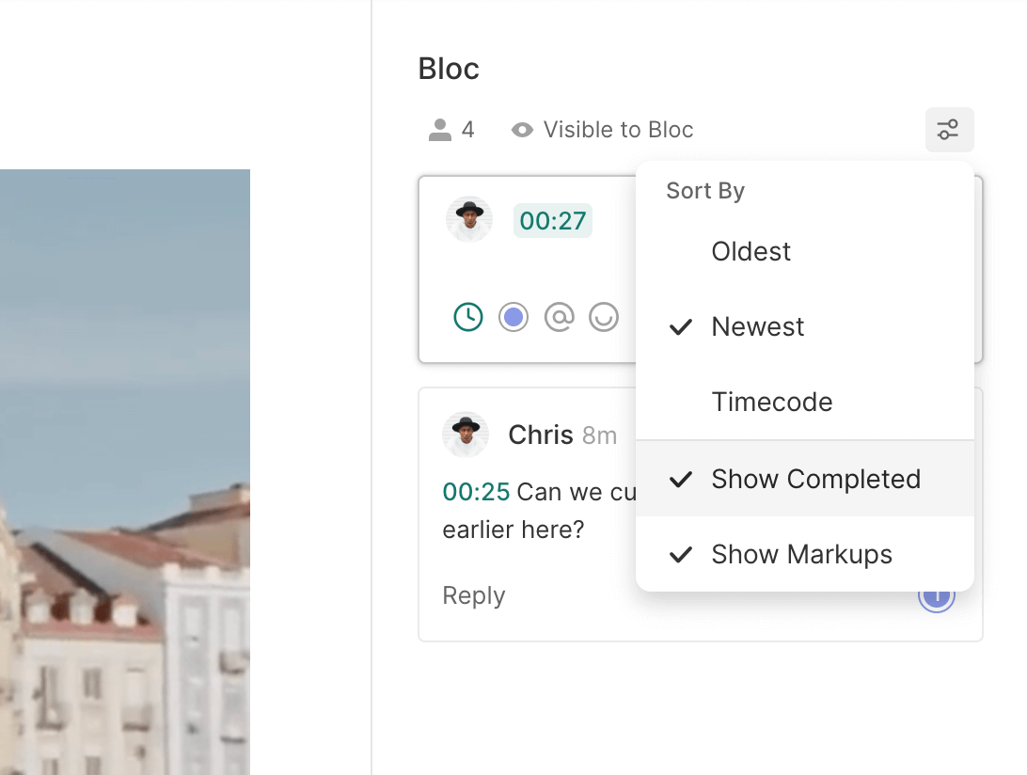Click the 00:27 timestamp badge in the composer

(552, 221)
